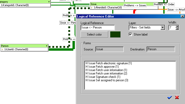Decrease Width with the down arrow
This screenshot has height=104, width=185.
point(177,29)
